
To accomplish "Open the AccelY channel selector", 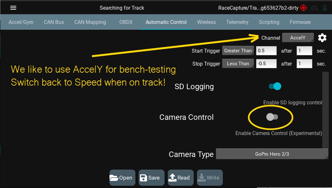I will click(298, 38).
